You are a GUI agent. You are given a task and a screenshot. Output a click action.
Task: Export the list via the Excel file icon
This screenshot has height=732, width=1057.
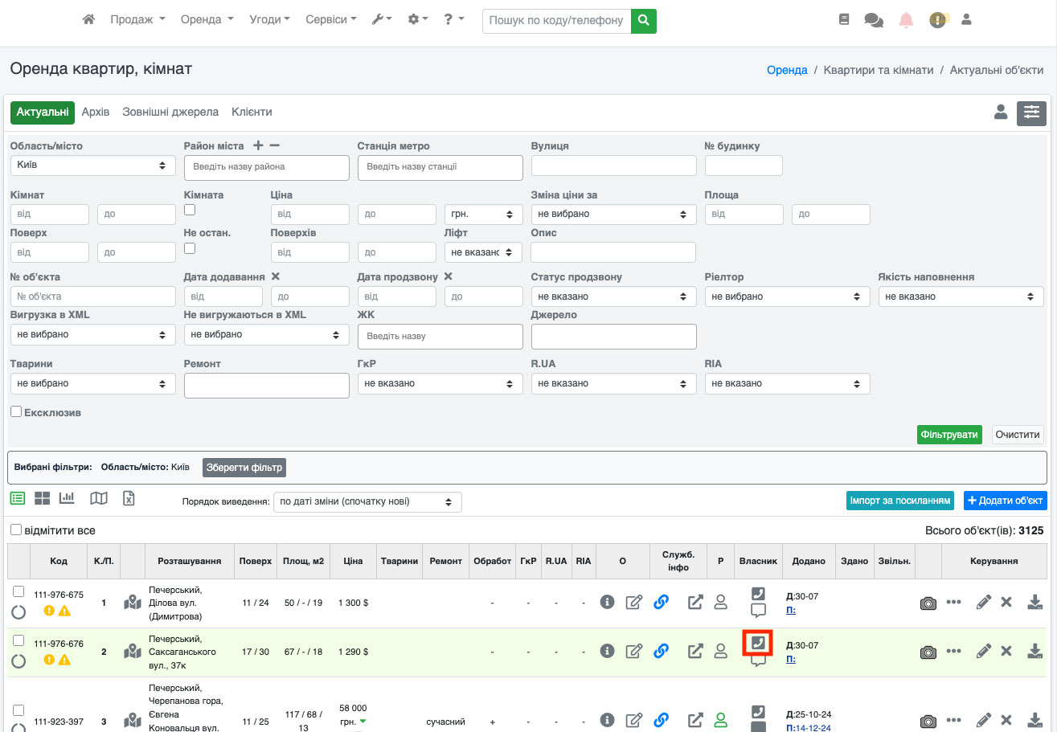pos(129,498)
